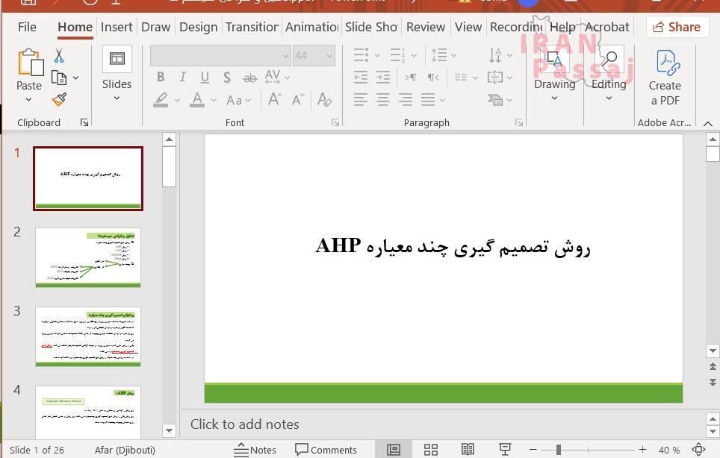Open Character Spacing AV menu
Viewport: 720px width, 458px height.
(277, 77)
